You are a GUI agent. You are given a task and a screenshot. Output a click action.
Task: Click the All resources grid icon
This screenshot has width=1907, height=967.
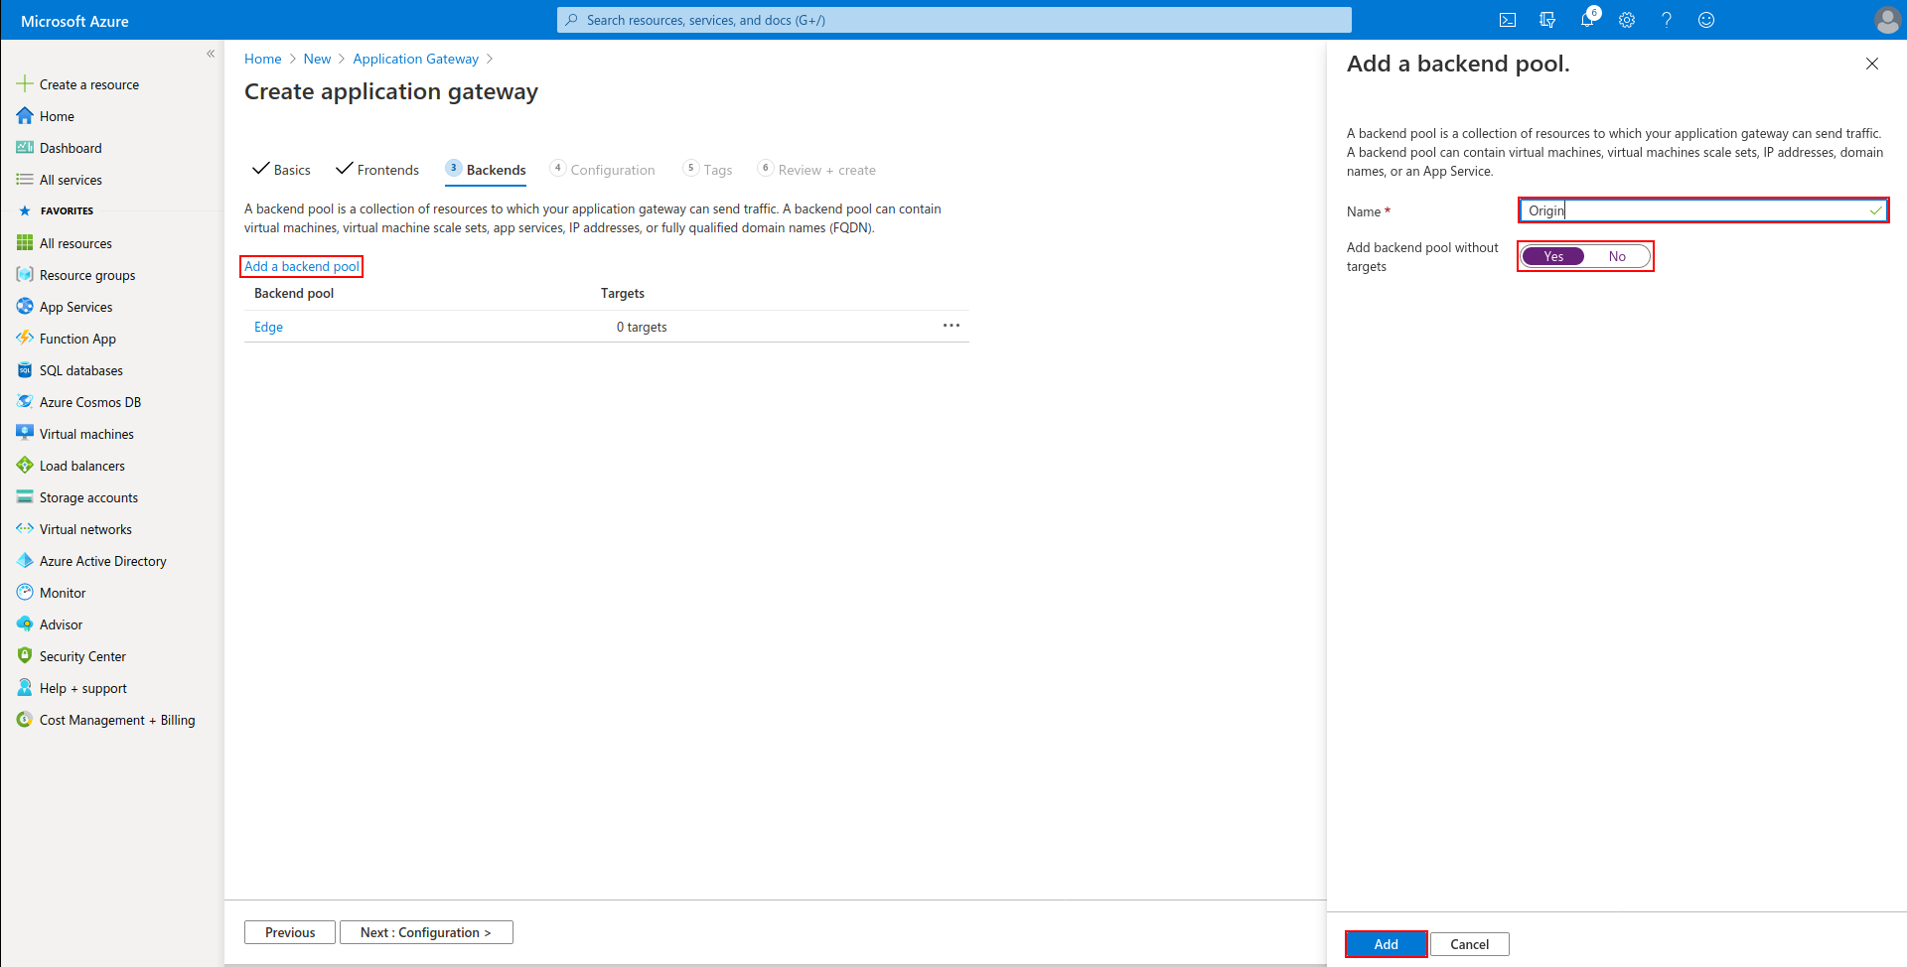[25, 243]
